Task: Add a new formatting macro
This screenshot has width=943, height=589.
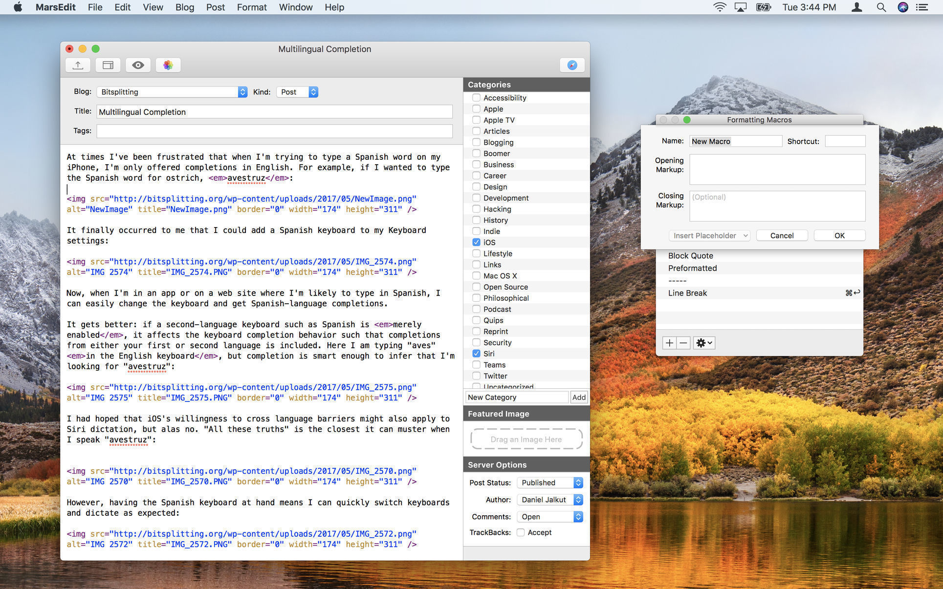Action: pos(669,342)
